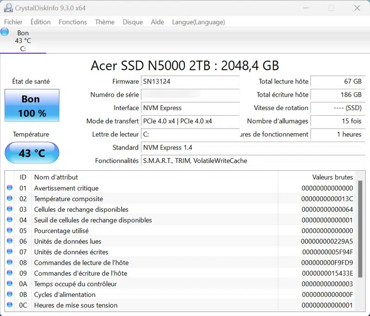Viewport: 370px width, 316px height.
Task: Click the CrystalDiskInfo app icon in title bar
Action: click(8, 8)
